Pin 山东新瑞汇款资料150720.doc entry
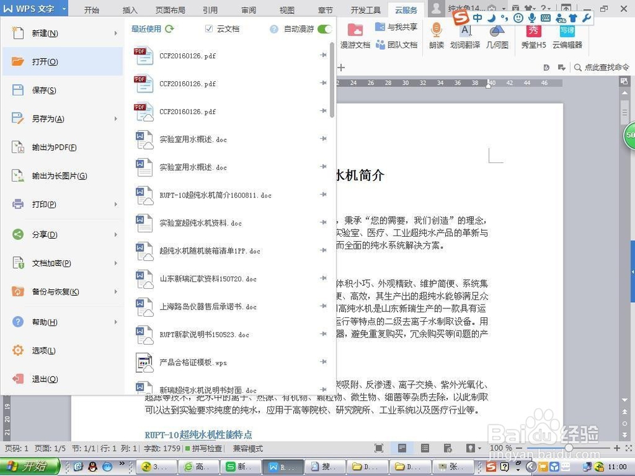This screenshot has width=635, height=476. point(323,278)
